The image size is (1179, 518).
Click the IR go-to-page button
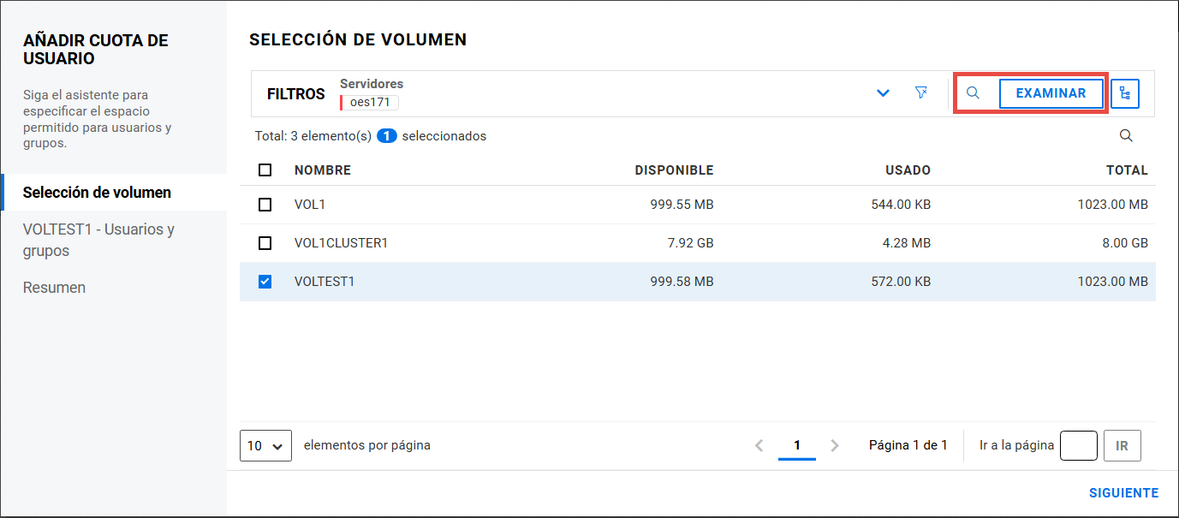tap(1122, 445)
